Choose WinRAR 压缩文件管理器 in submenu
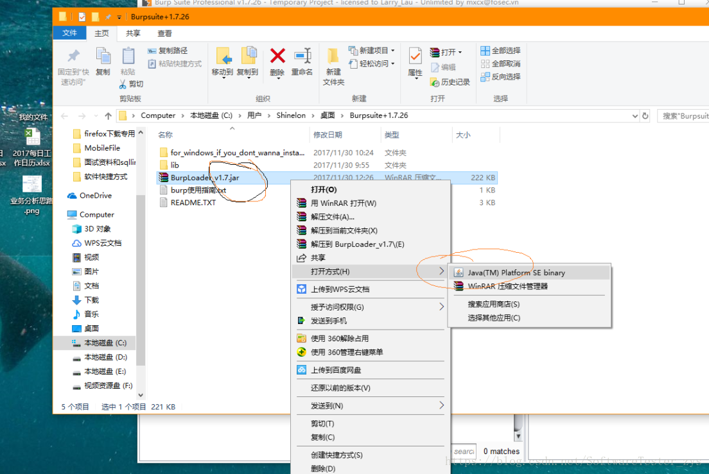Image resolution: width=709 pixels, height=474 pixels. pyautogui.click(x=529, y=286)
